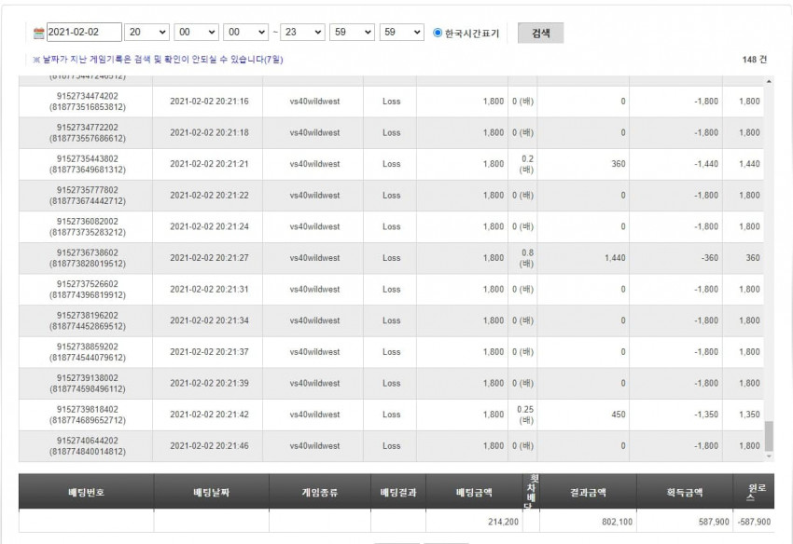793x544 pixels.
Task: Click the 게임종류 column header
Action: 320,492
